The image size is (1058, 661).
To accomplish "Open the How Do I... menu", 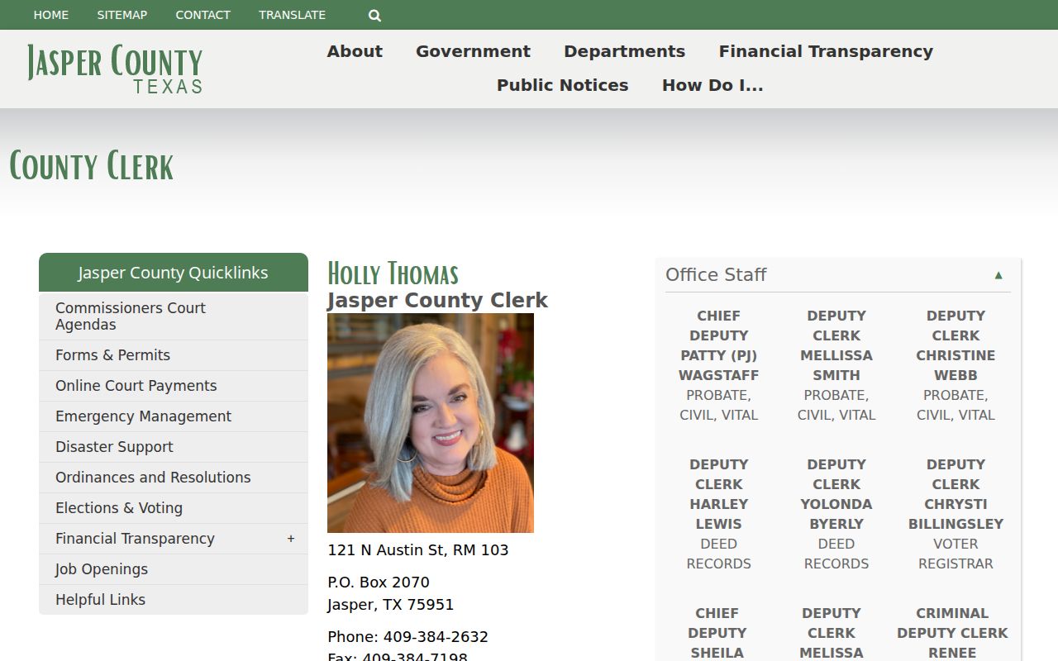I will [712, 85].
